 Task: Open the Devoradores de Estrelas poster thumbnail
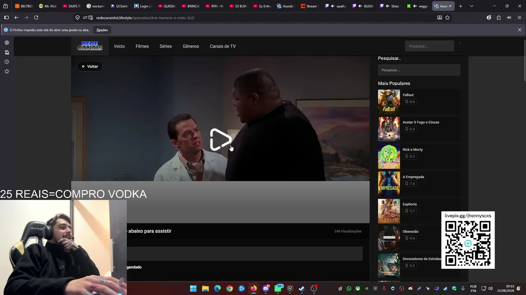coord(389,265)
